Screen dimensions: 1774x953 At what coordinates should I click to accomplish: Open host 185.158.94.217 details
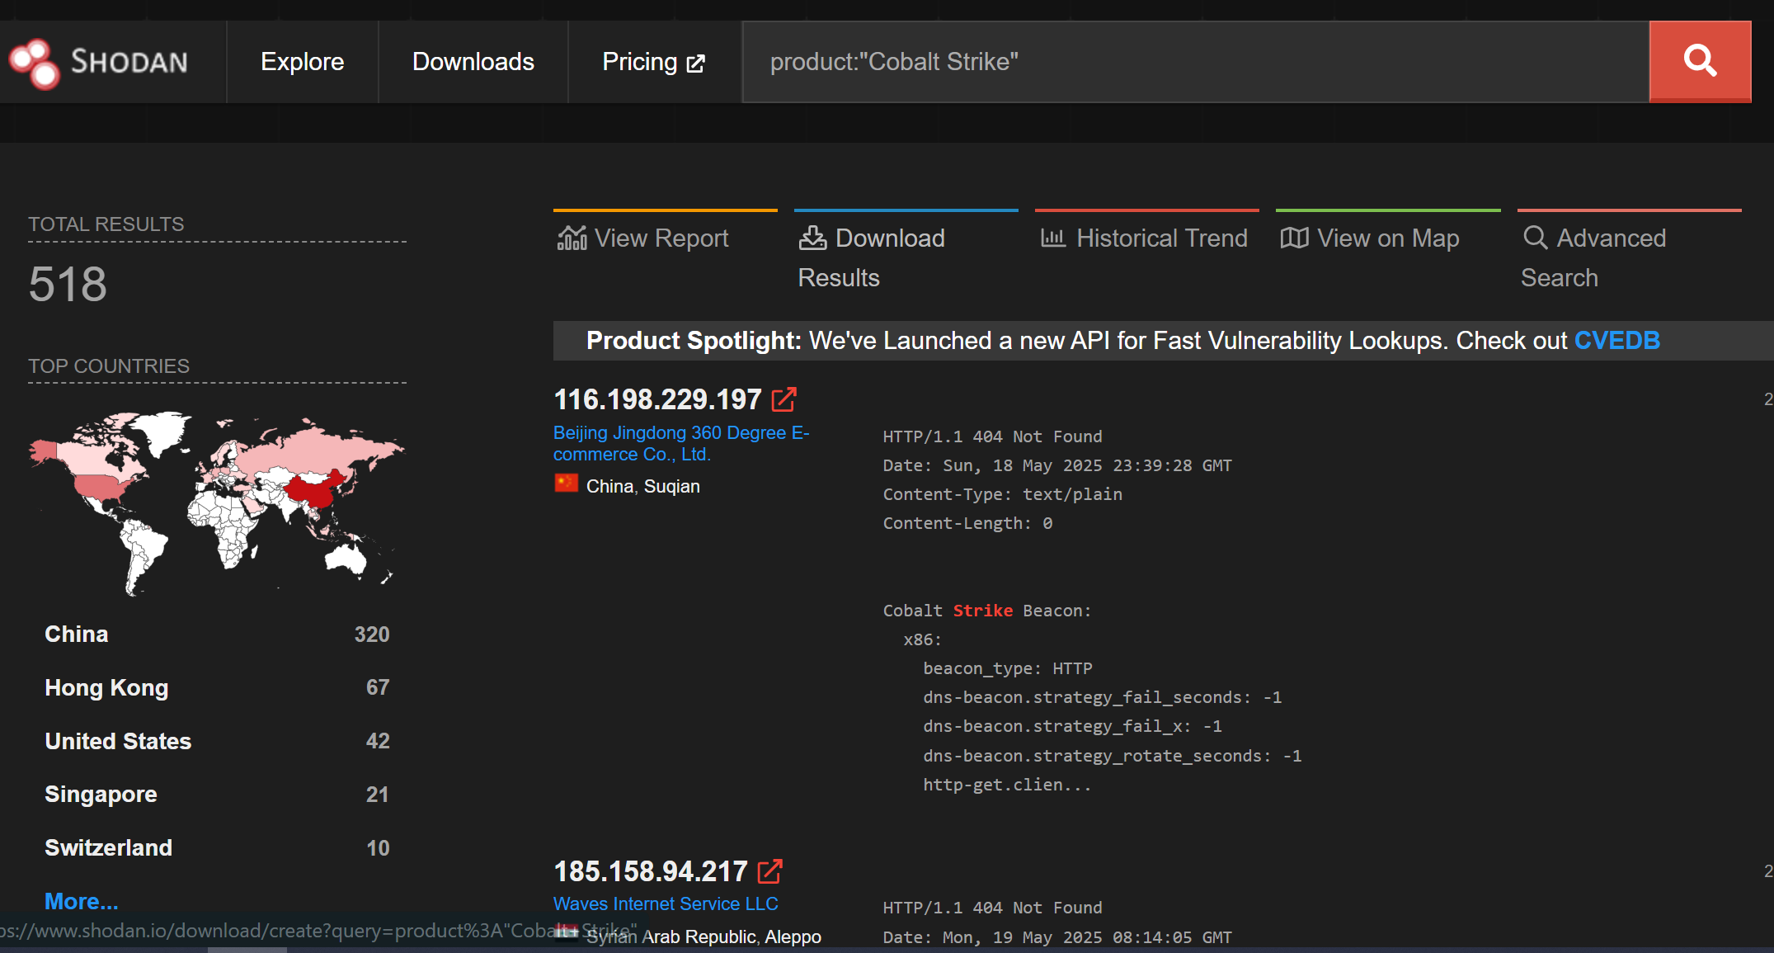tap(650, 871)
